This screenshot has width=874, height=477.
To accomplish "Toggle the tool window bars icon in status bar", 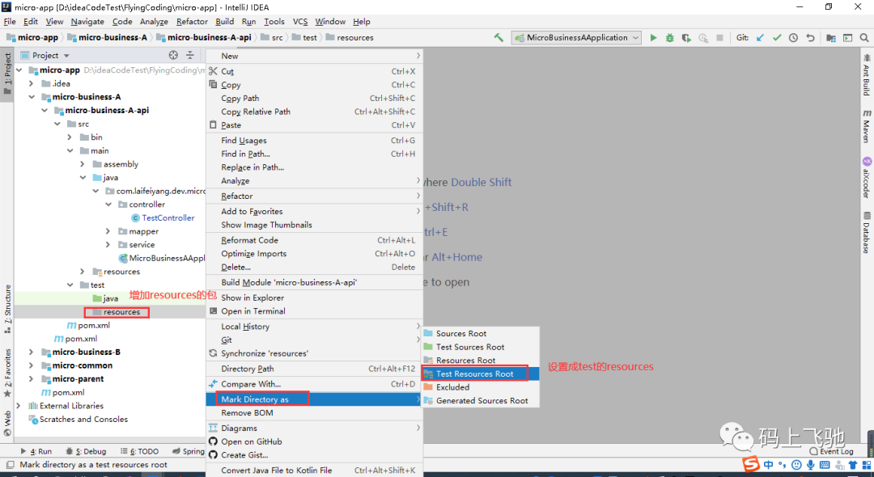I will [x=10, y=465].
